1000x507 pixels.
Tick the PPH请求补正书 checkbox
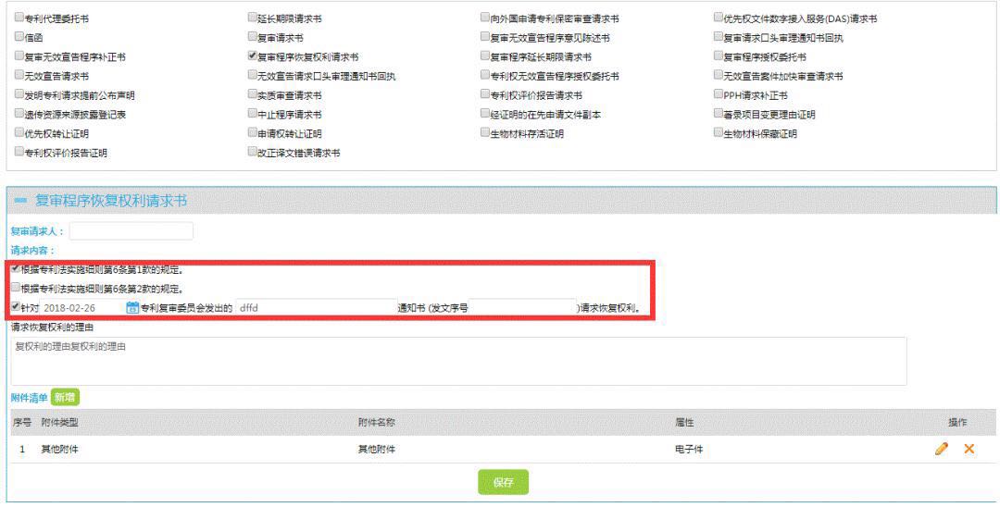[719, 94]
